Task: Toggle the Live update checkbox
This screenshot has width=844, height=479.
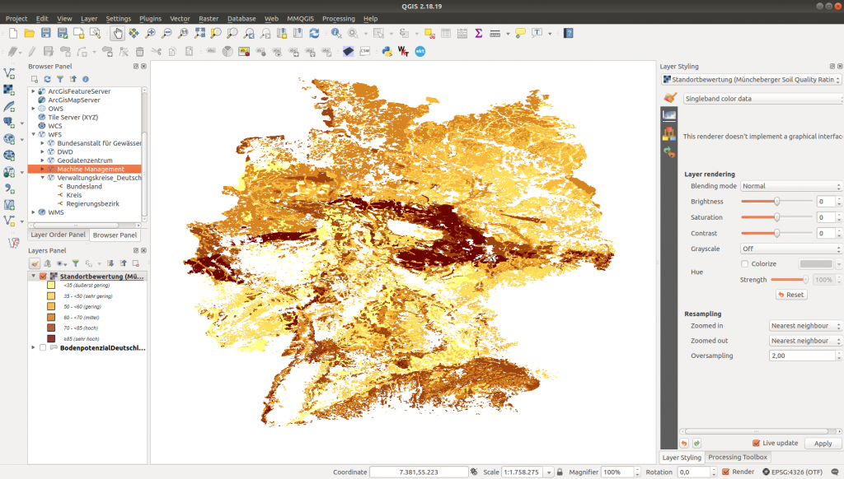Action: pos(756,443)
